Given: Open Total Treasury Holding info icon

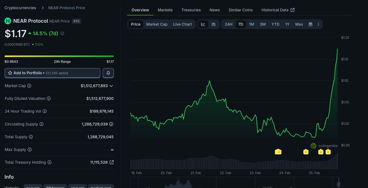Looking at the screenshot, I should click(49, 162).
